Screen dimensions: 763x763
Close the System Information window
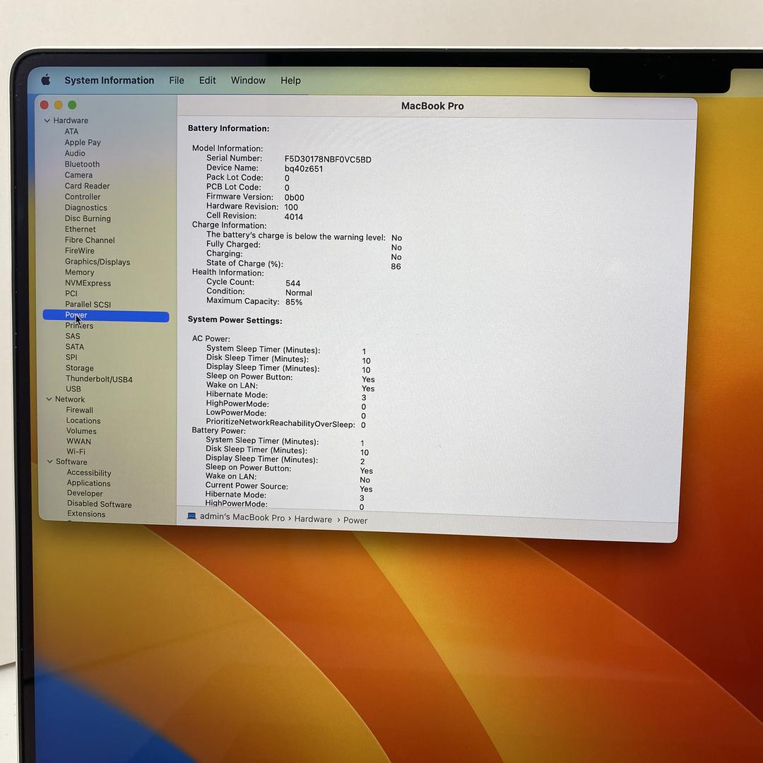(x=45, y=105)
